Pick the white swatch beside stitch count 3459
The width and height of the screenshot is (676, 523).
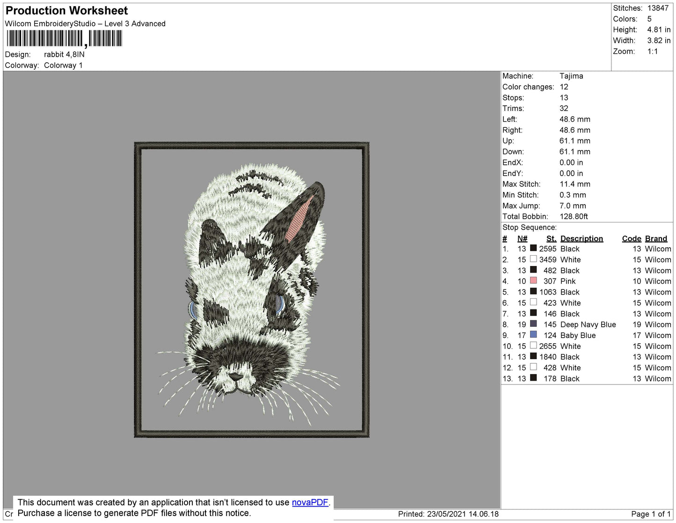click(x=533, y=259)
